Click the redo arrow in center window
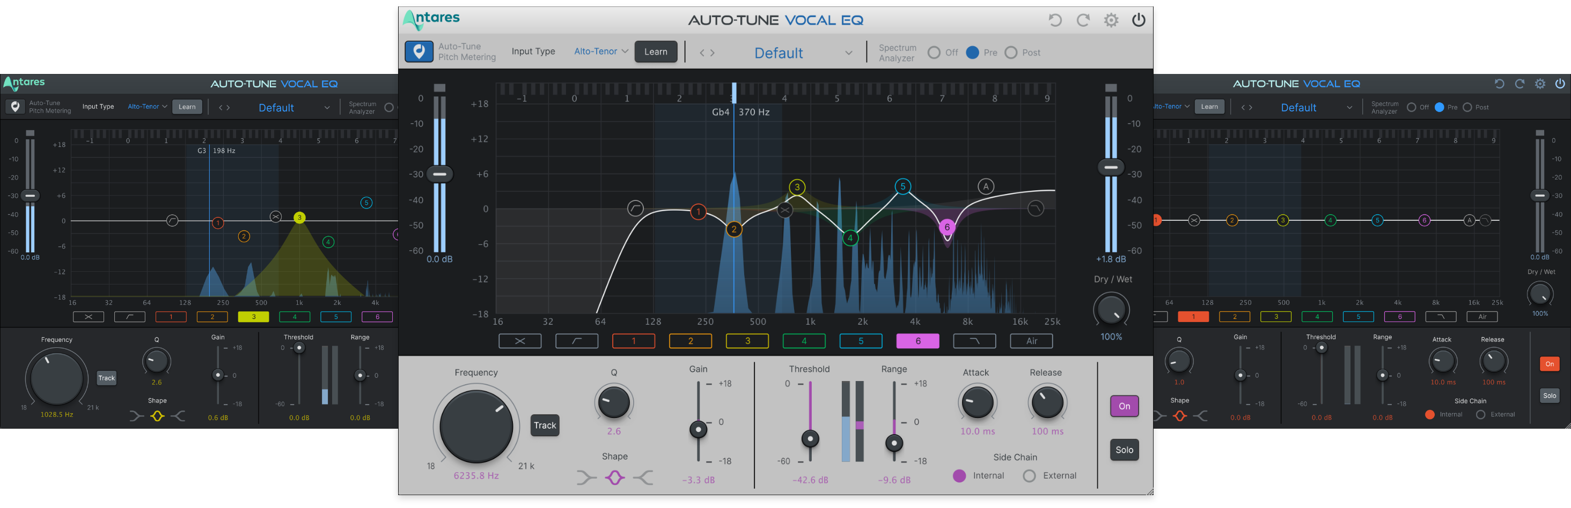This screenshot has height=508, width=1571. click(1083, 20)
